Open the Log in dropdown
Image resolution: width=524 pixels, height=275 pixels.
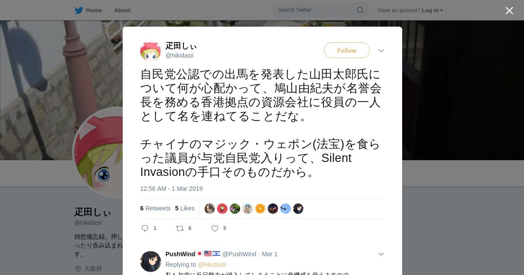pos(432,10)
